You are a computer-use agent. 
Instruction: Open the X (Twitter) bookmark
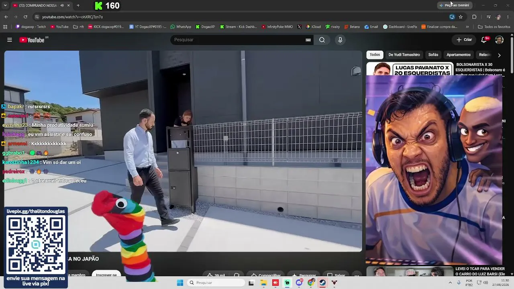[299, 27]
